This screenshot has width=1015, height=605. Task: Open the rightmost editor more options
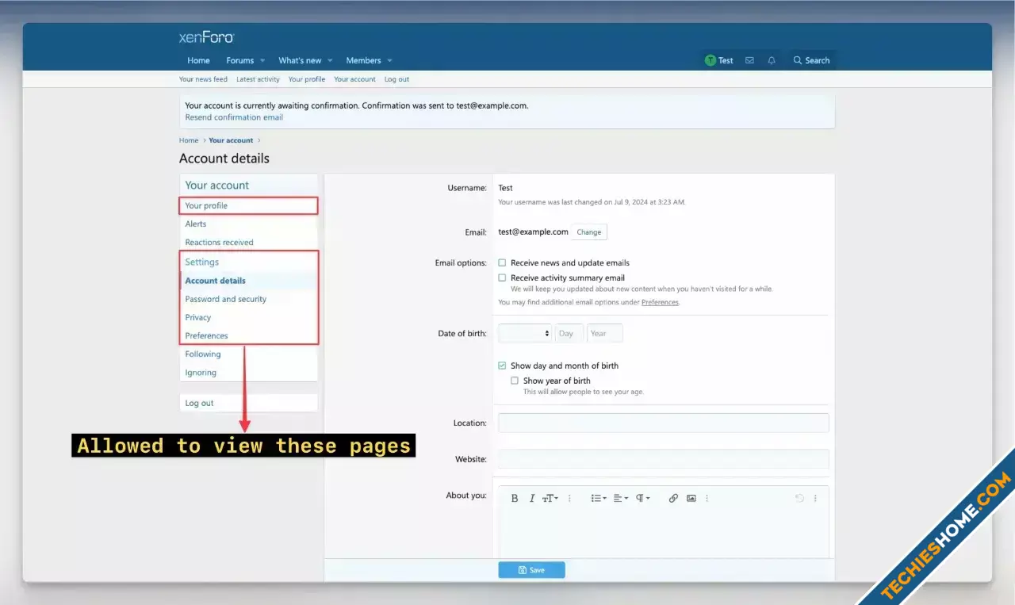815,498
